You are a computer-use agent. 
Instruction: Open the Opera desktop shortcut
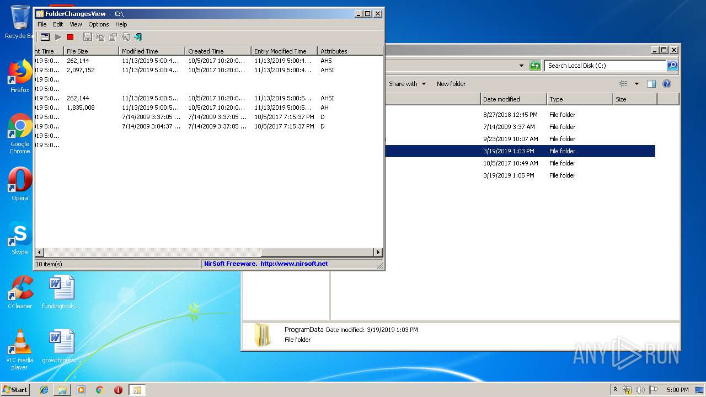[20, 185]
